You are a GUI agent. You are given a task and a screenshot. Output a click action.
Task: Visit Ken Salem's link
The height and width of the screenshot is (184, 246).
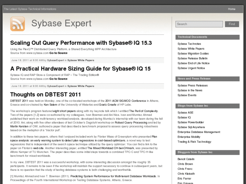pyautogui.click(x=50, y=105)
